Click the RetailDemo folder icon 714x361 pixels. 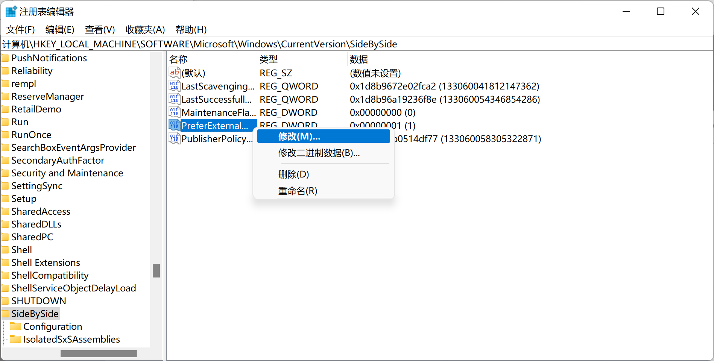(5, 109)
